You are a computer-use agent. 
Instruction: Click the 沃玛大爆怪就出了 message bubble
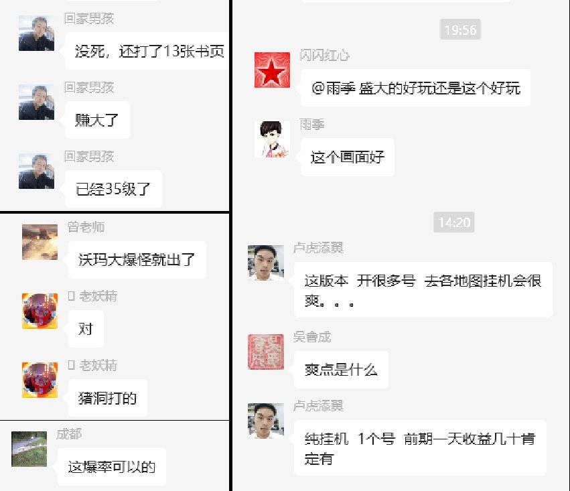click(137, 259)
